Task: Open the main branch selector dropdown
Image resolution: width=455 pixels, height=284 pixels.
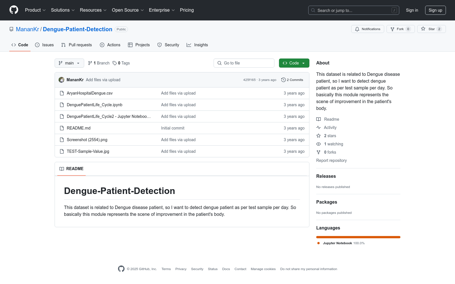Action: pyautogui.click(x=69, y=63)
